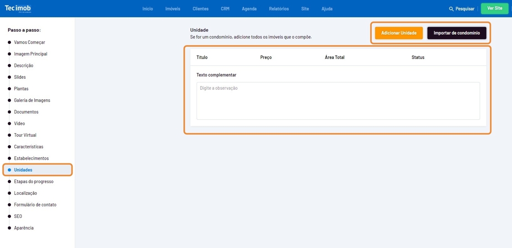
Task: Open the Relatórios menu
Action: (279, 9)
